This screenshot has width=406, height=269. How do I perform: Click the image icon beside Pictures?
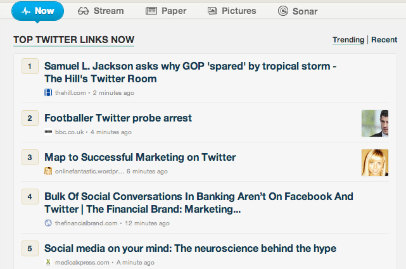pyautogui.click(x=212, y=11)
